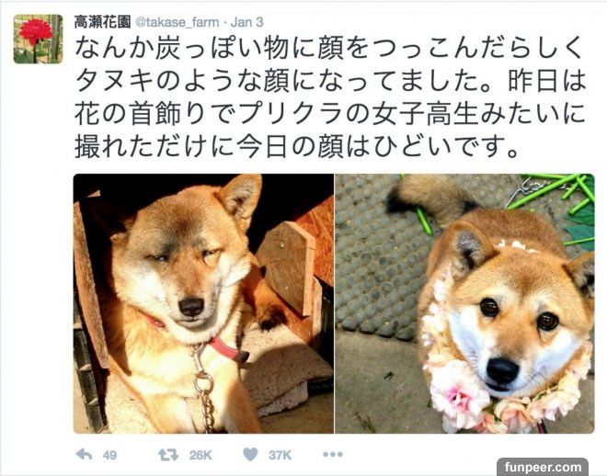Image resolution: width=607 pixels, height=476 pixels.
Task: Open the right photo of dog with garland
Action: (x=464, y=303)
